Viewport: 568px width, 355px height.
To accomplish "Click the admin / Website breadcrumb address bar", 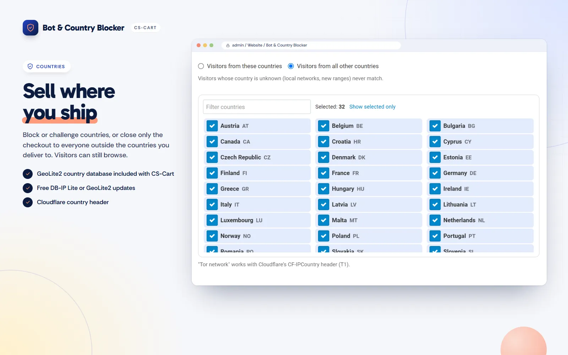I will point(311,45).
